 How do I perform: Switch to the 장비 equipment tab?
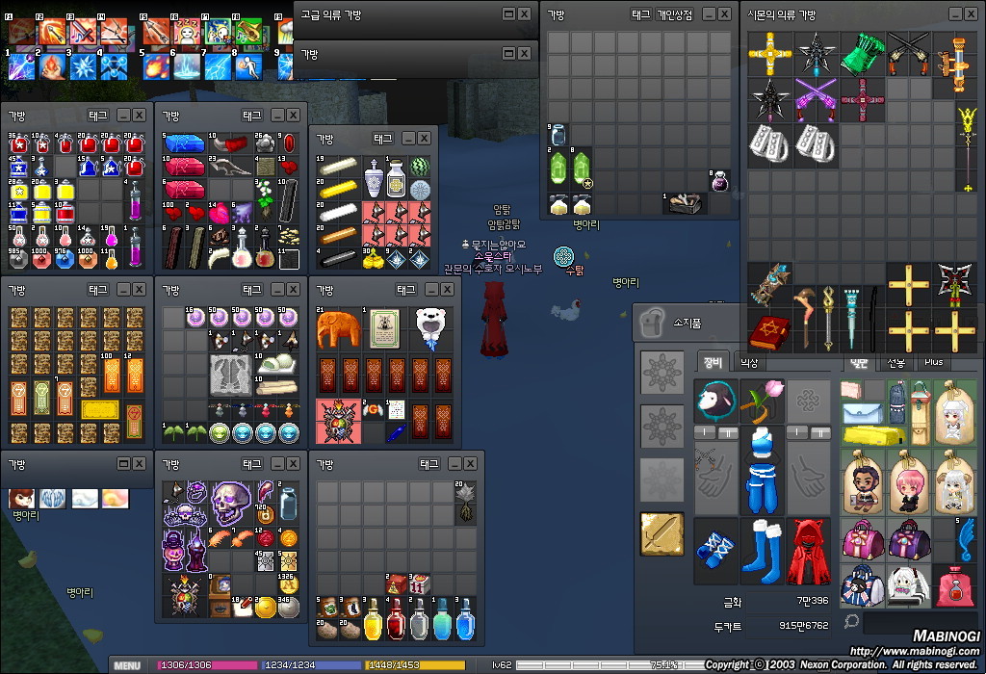pos(713,362)
